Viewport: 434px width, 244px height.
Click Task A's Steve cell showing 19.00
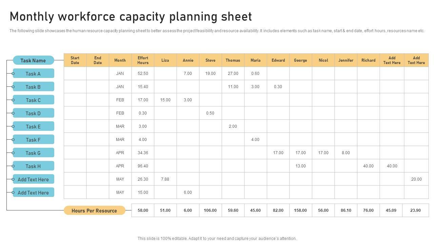[210, 74]
